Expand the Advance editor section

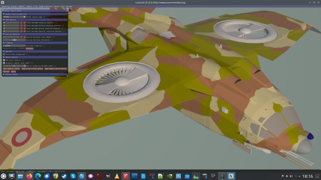click(x=4, y=74)
